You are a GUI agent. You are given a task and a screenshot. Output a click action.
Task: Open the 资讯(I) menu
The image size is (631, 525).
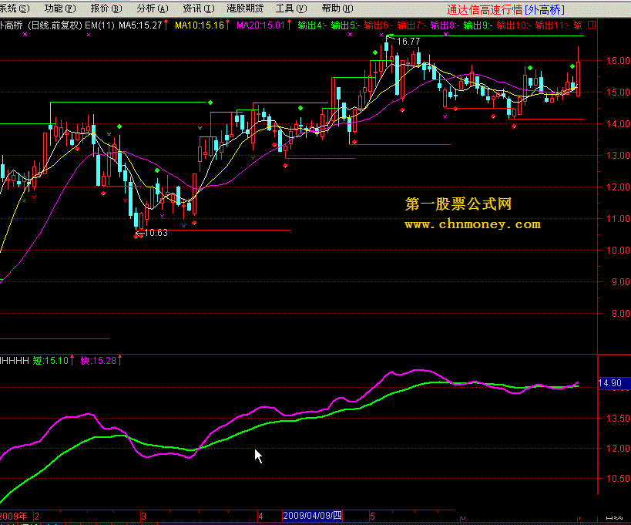[199, 8]
